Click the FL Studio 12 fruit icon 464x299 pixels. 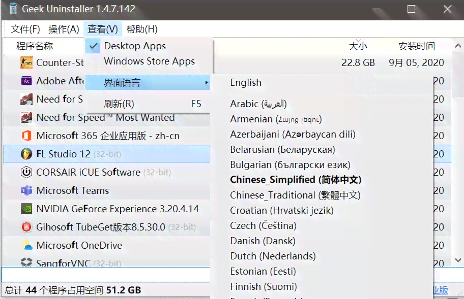pos(26,154)
